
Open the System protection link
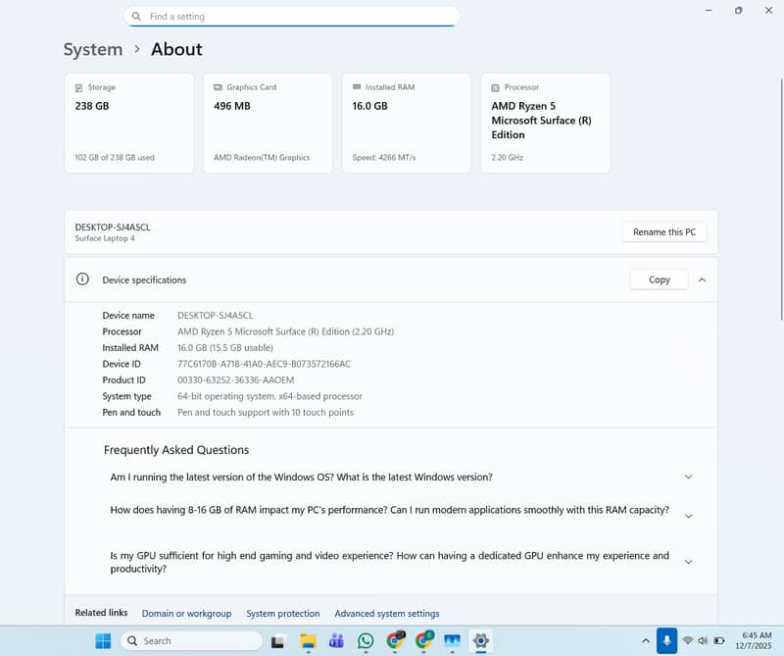pos(282,614)
